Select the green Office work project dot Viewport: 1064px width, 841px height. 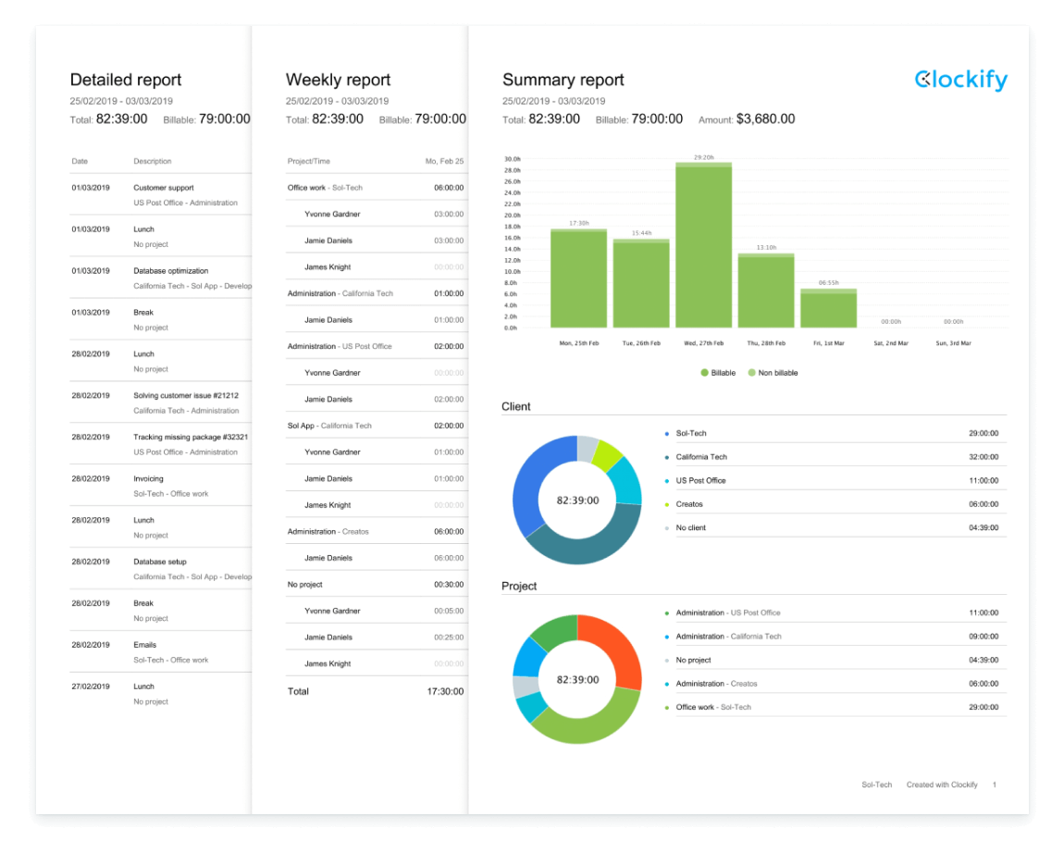[x=668, y=706]
